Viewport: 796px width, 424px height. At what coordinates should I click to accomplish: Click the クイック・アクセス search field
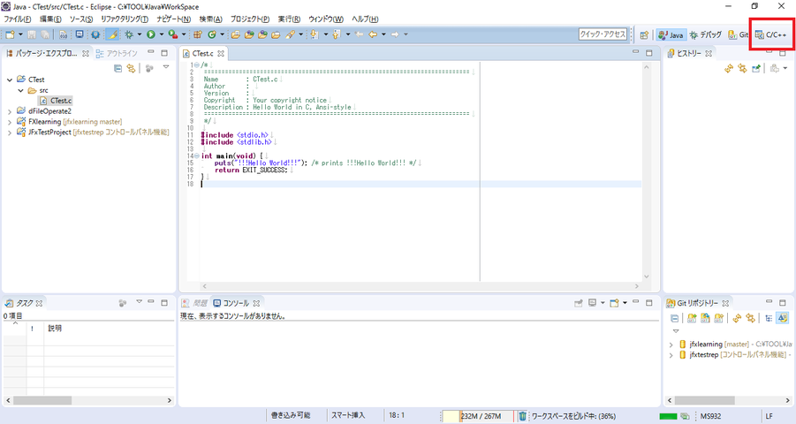pyautogui.click(x=603, y=34)
